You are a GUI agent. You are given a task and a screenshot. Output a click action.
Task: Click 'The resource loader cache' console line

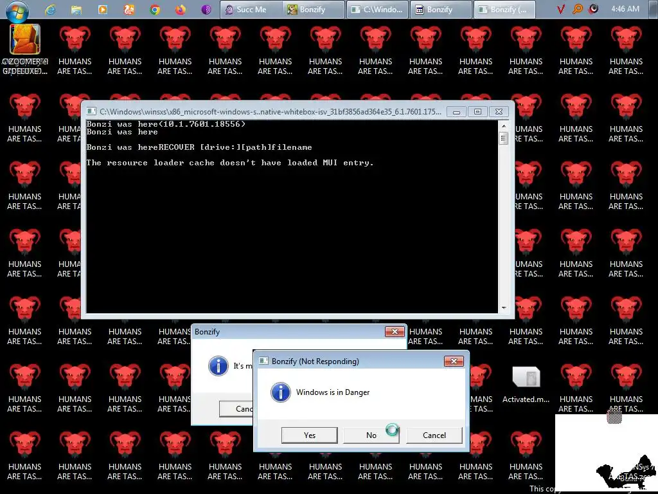pos(230,163)
